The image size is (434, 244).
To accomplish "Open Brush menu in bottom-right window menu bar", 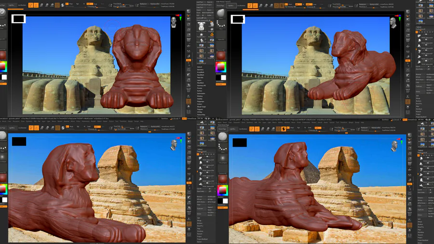I will pyautogui.click(x=225, y=122).
